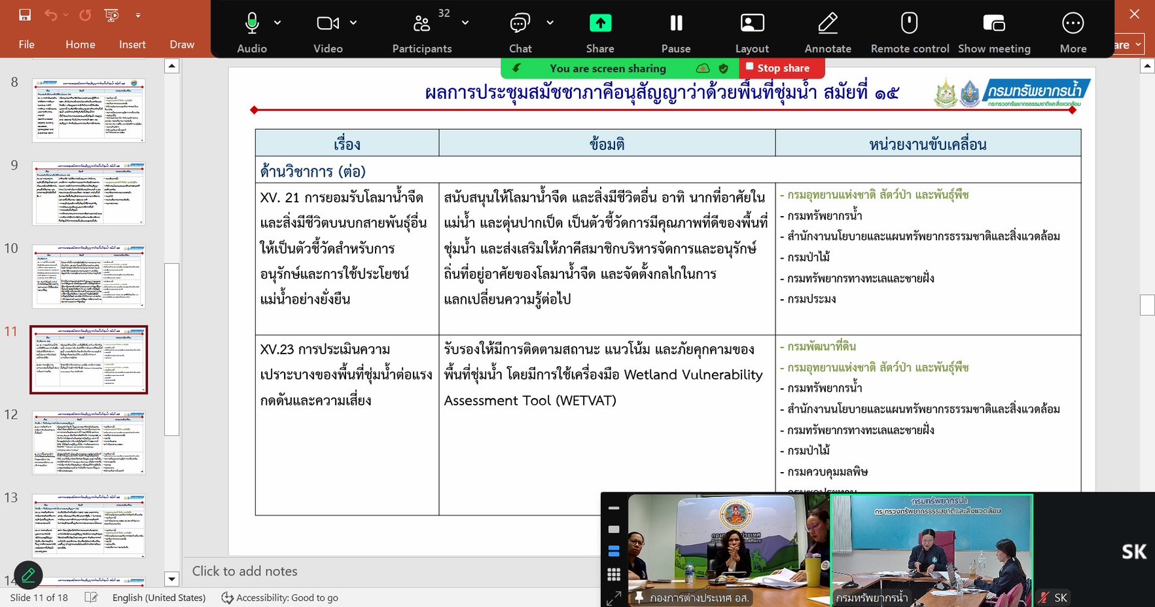Click the cloud icon in sharing bar
The height and width of the screenshot is (607, 1155).
click(x=703, y=68)
